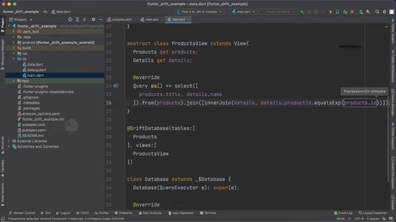396x222 pixels.
Task: Hide the Project tool window
Action: 100,19
